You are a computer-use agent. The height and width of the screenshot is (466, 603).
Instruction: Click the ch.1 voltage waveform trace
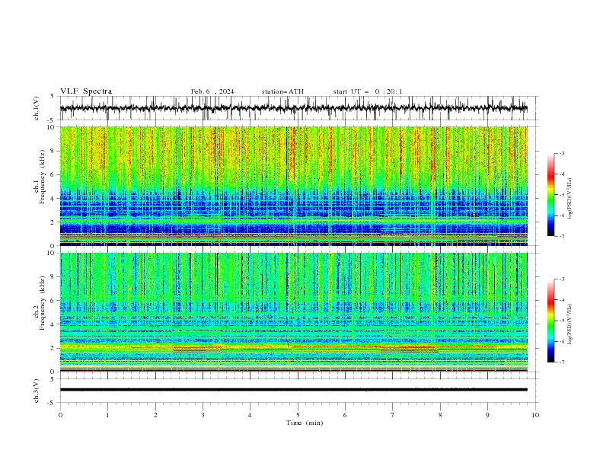pos(294,108)
